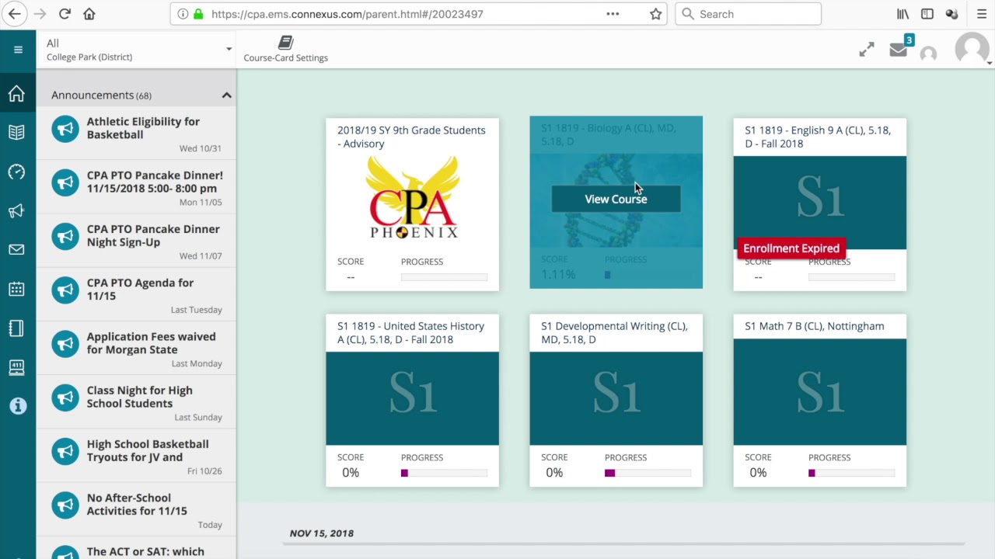
Task: Click the Math 7 B progress bar
Action: click(x=851, y=473)
